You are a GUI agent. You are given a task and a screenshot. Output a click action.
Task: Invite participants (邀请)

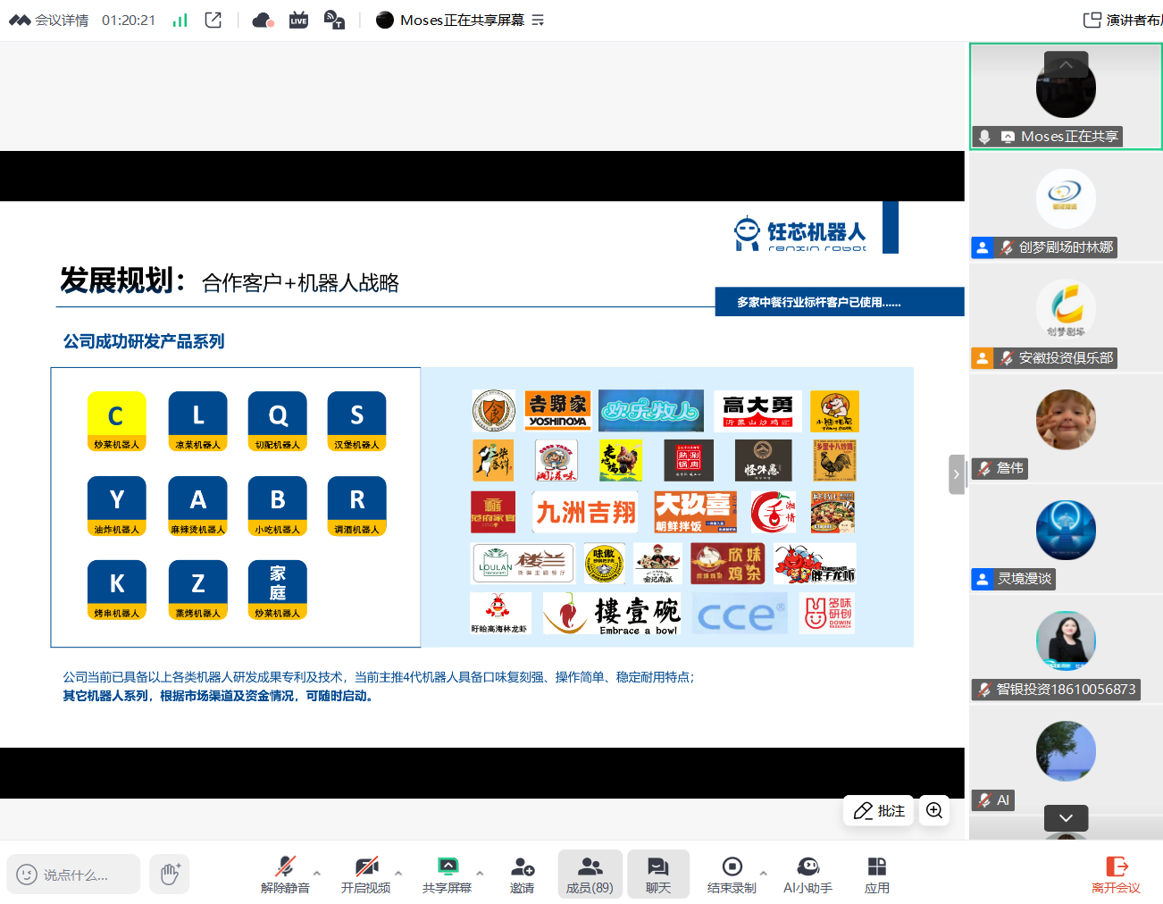point(522,875)
